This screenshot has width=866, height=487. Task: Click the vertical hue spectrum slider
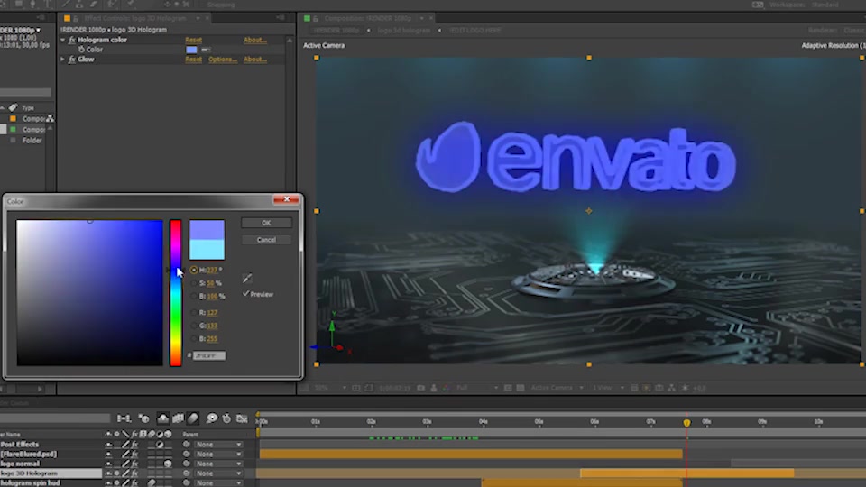pos(175,292)
